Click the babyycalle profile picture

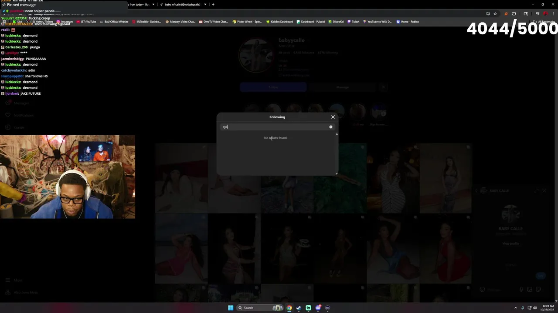[x=255, y=55]
